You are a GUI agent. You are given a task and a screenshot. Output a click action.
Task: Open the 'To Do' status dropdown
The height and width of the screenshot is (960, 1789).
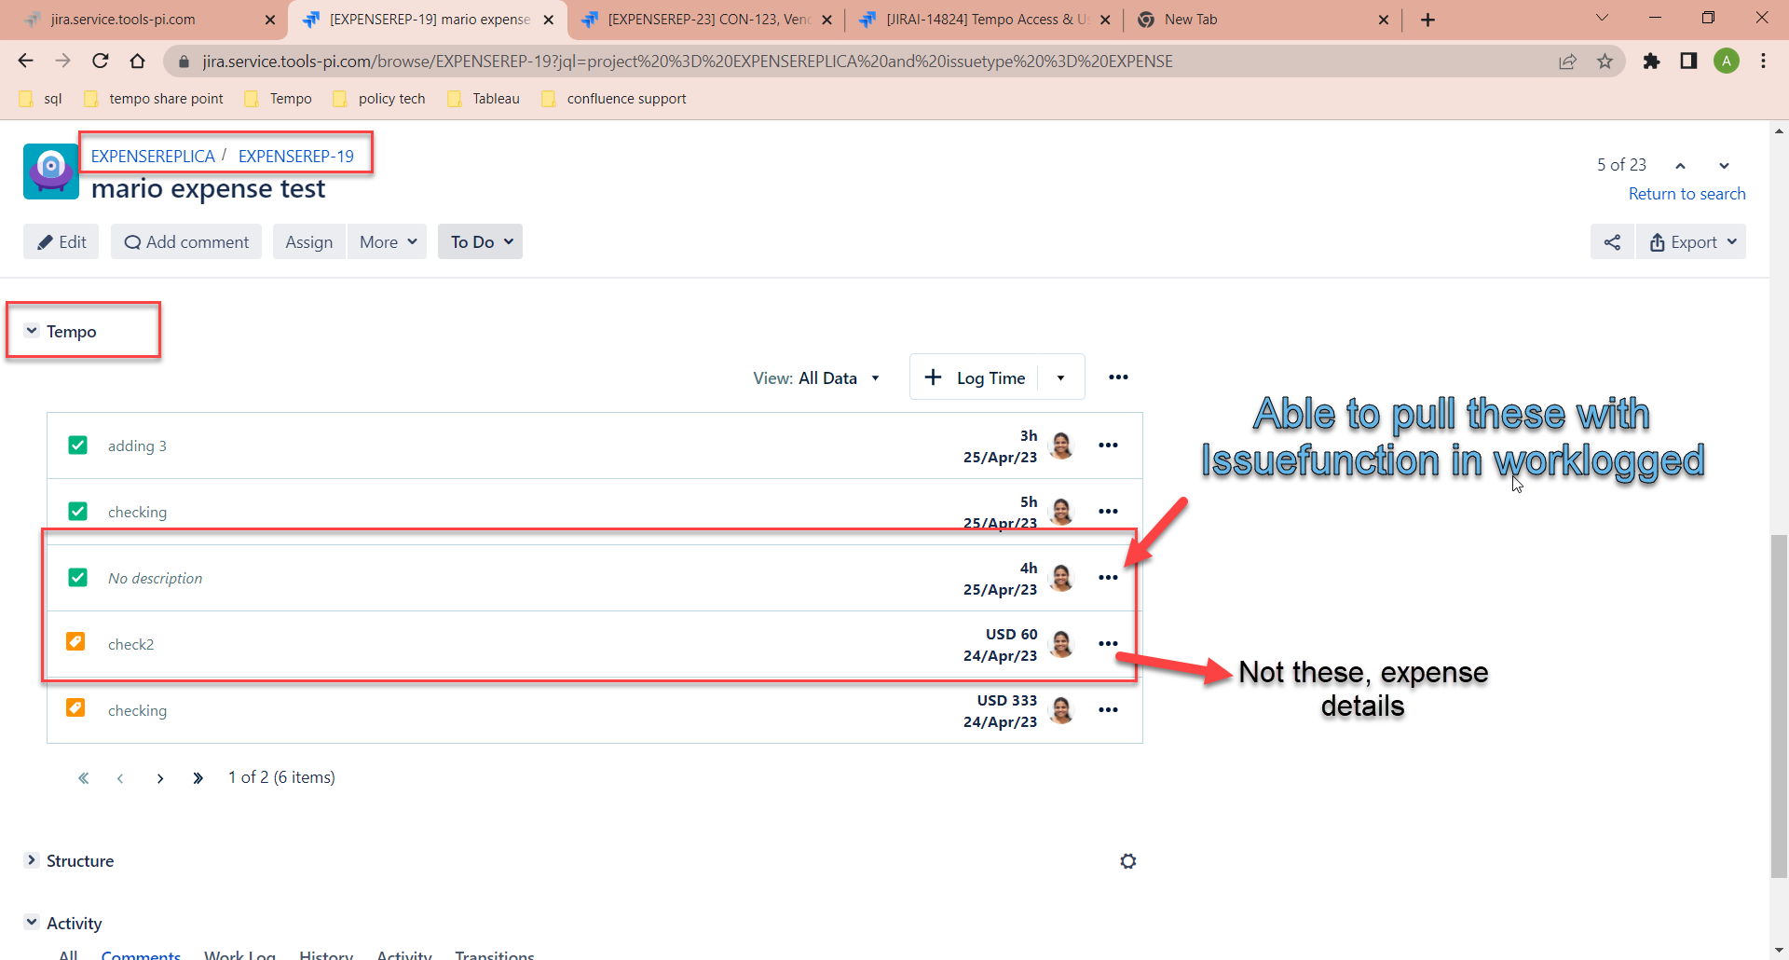point(480,242)
